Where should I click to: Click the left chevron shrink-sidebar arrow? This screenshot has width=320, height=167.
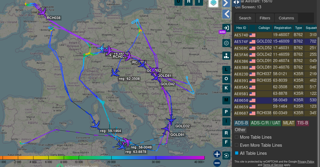pyautogui.click(x=226, y=14)
